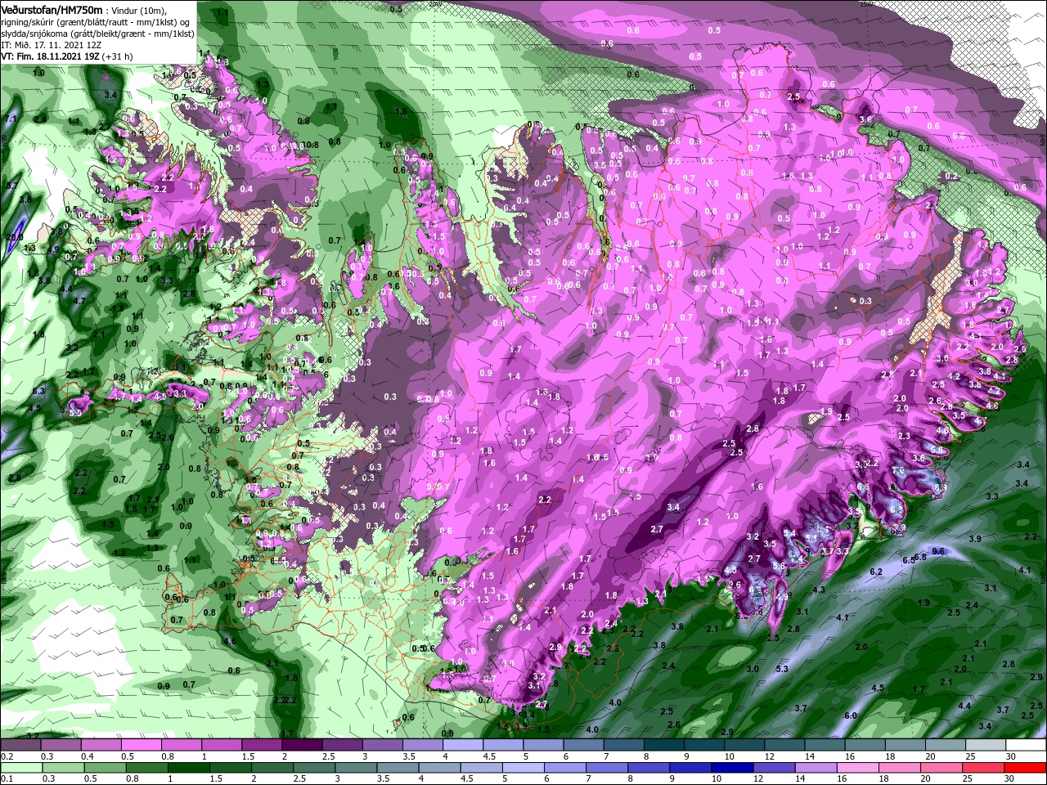Screen dimensions: 1047x785
Task: Click the '(+31 h)' forecast offset
Action: coord(118,56)
